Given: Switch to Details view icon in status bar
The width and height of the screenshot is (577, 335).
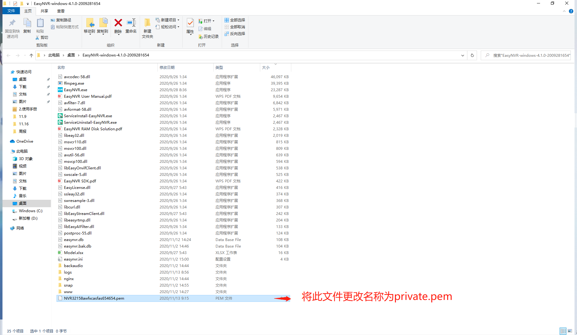Looking at the screenshot, I should [x=563, y=331].
